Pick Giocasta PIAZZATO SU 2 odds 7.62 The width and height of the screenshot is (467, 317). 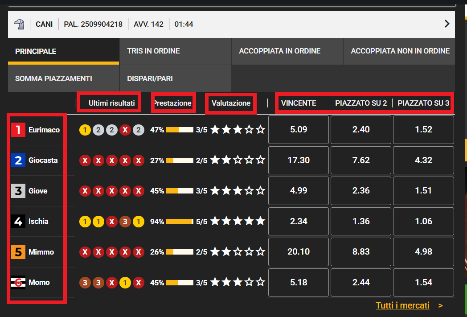coord(361,161)
